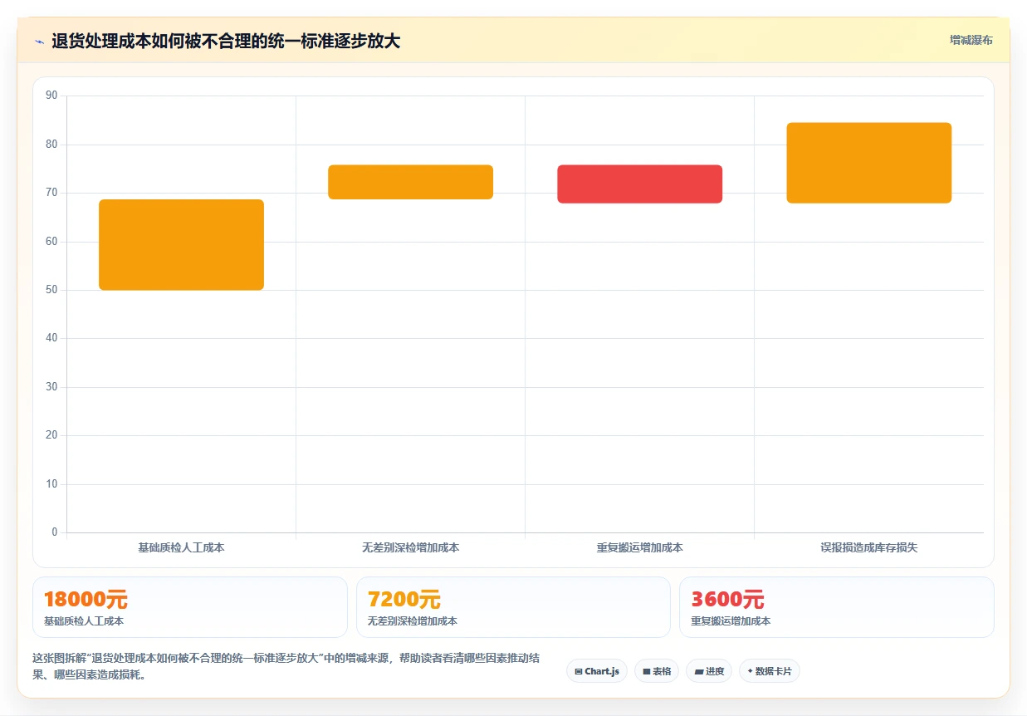Click the chart title 退货处理成本如何被不合理的统一标准逐步放大
1027x716 pixels.
tap(226, 41)
